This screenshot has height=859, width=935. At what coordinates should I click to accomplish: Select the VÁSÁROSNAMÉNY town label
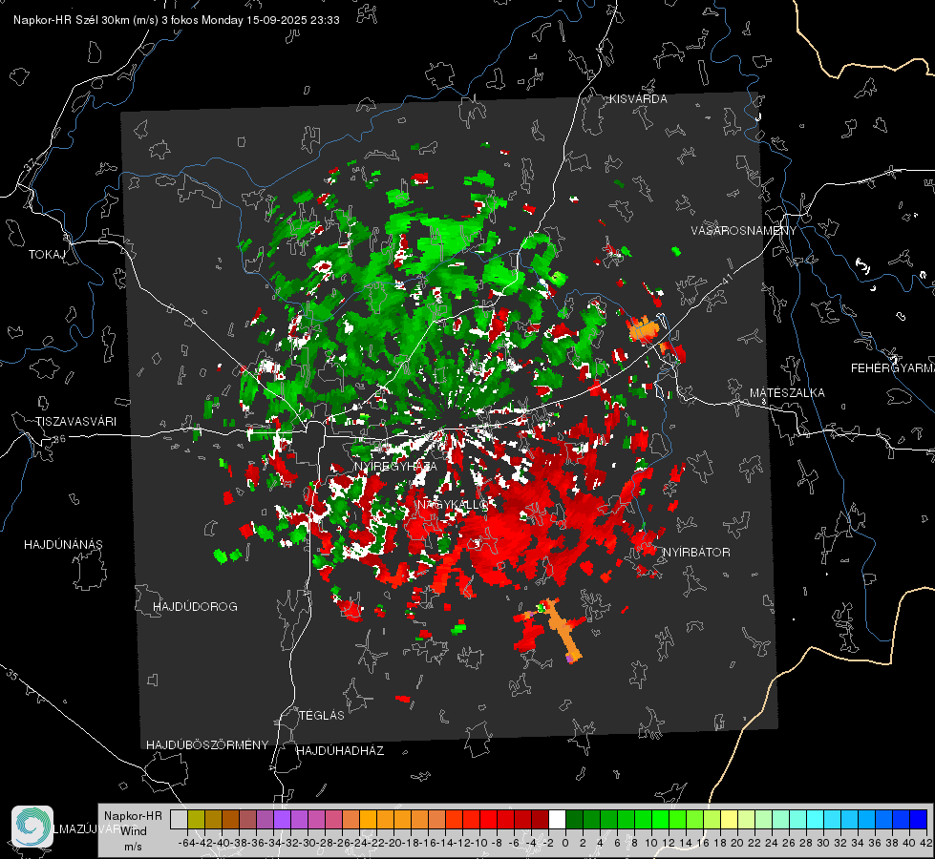point(744,230)
